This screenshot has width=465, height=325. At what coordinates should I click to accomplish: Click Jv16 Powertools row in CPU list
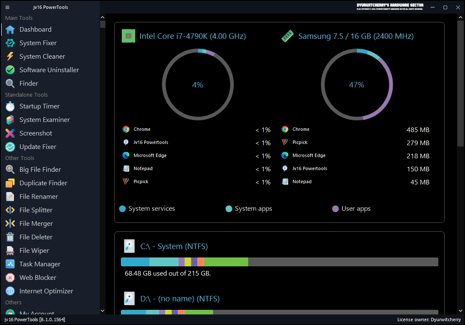point(196,142)
